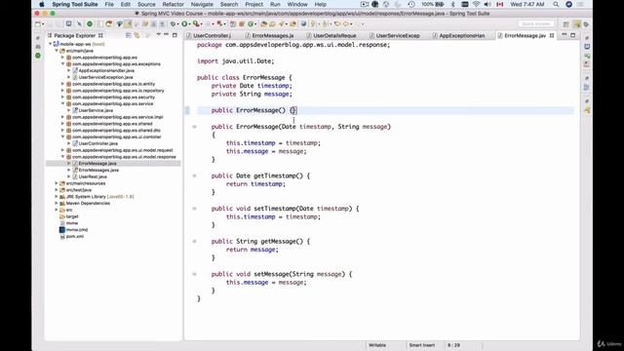Image resolution: width=624 pixels, height=351 pixels.
Task: Switch to AppExceptionsHandler editor tab
Action: (461, 35)
